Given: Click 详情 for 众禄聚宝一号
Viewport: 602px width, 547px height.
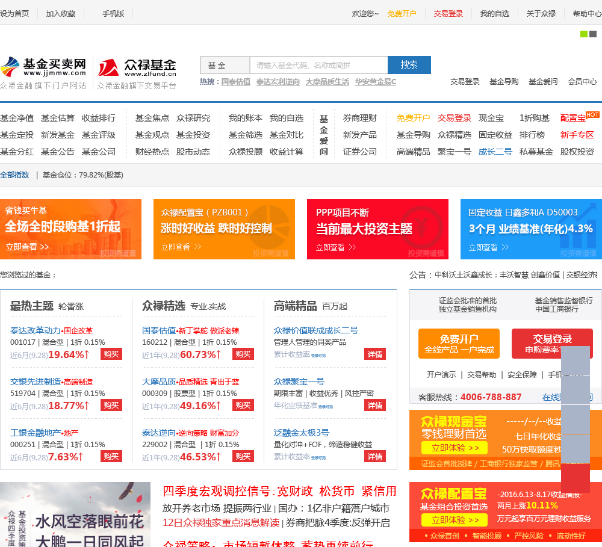Looking at the screenshot, I should tap(374, 406).
